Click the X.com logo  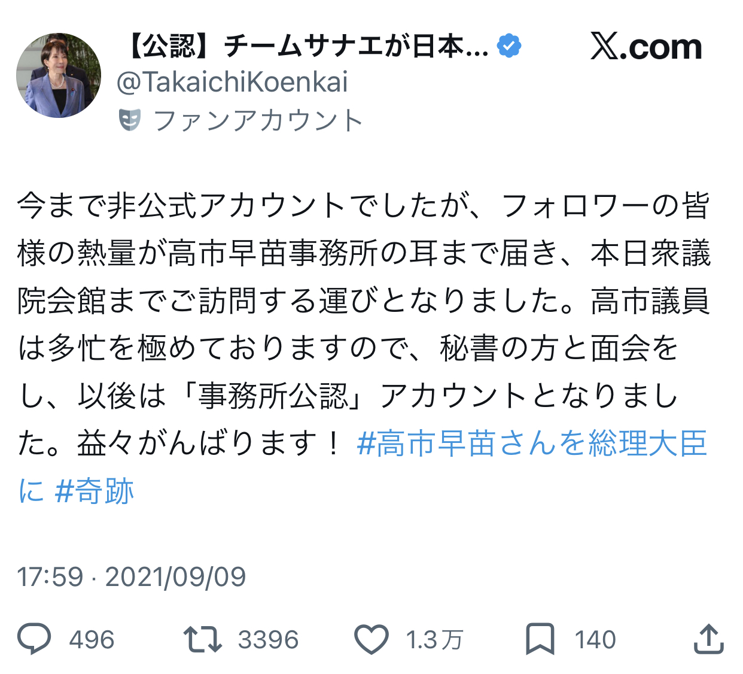(646, 47)
